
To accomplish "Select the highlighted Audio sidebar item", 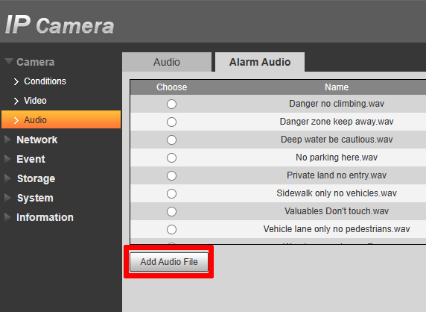I will pyautogui.click(x=61, y=119).
